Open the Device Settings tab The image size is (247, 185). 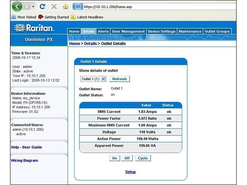tap(162, 31)
